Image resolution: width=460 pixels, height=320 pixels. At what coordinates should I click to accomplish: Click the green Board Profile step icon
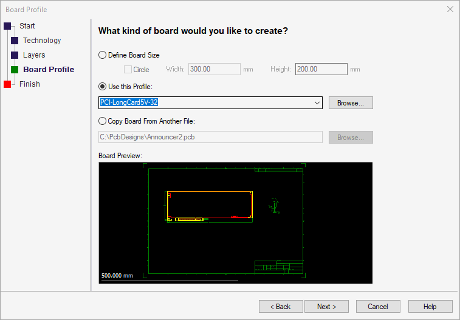(x=15, y=70)
